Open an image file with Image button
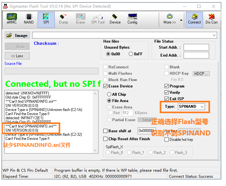This screenshot has width=226, height=186. [17, 35]
